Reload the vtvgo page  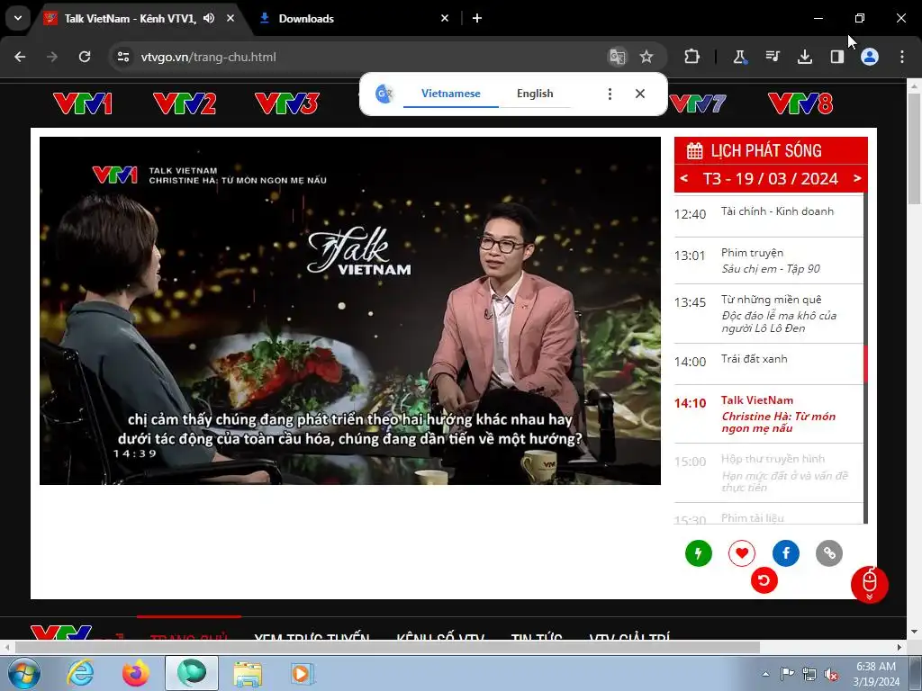[x=85, y=57]
